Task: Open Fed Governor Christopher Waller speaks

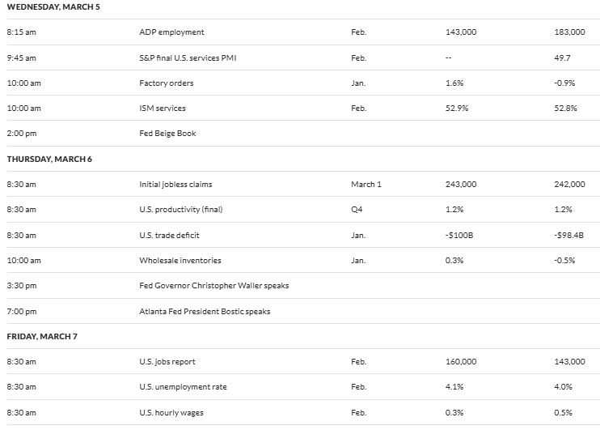Action: [214, 286]
